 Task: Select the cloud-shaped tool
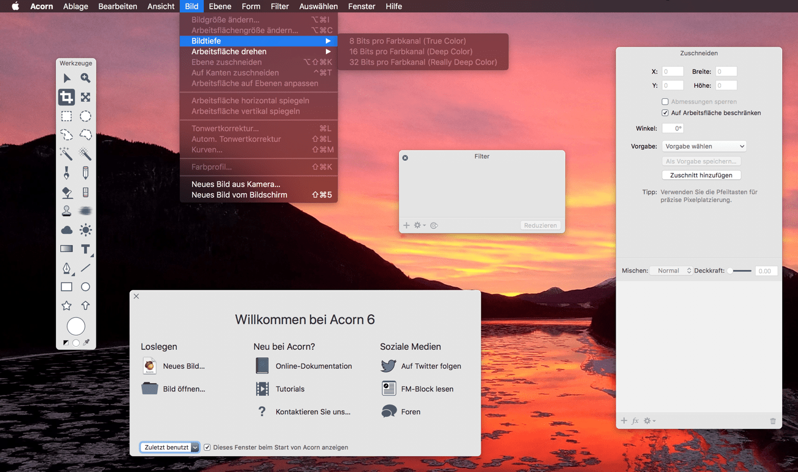66,230
